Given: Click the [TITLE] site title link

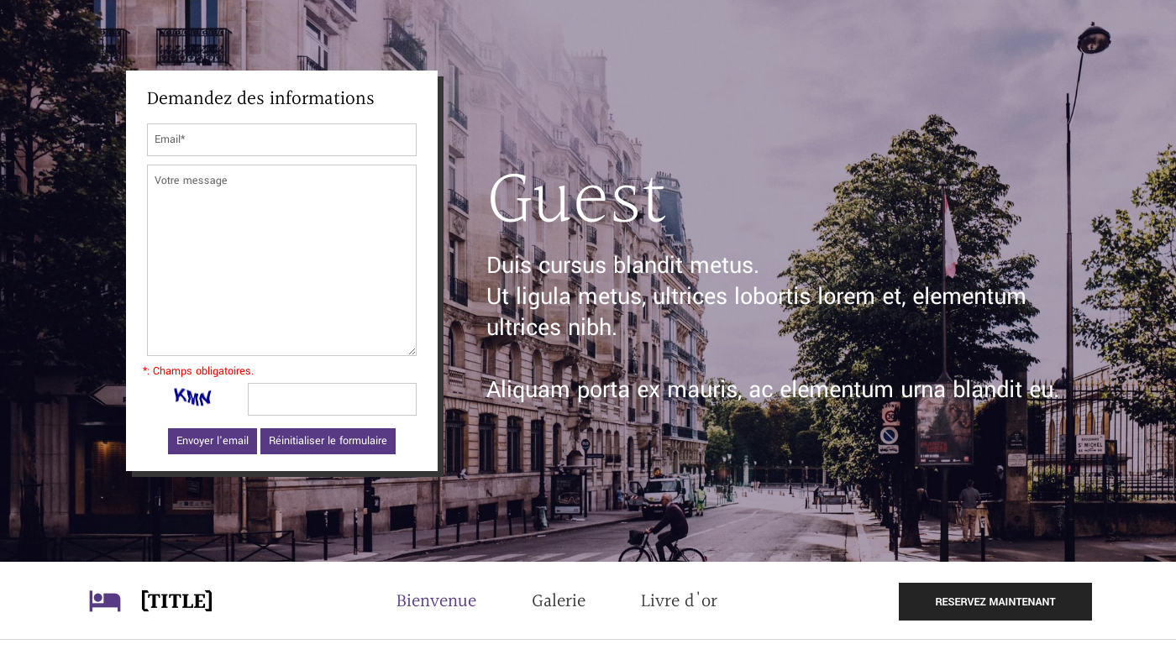Looking at the screenshot, I should 176,601.
